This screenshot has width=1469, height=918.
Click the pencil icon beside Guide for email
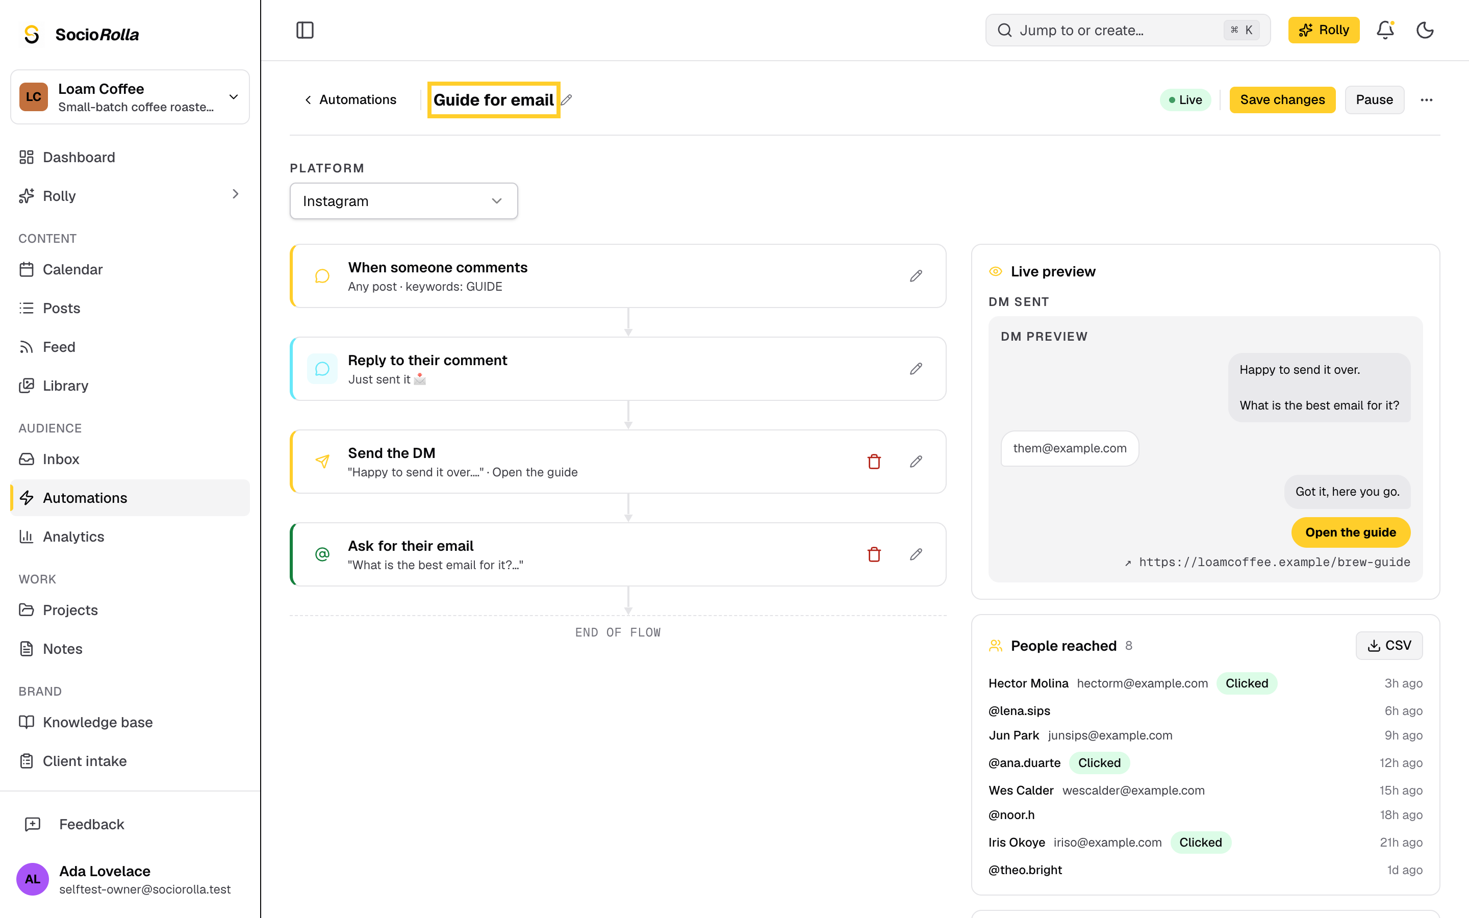pyautogui.click(x=566, y=99)
